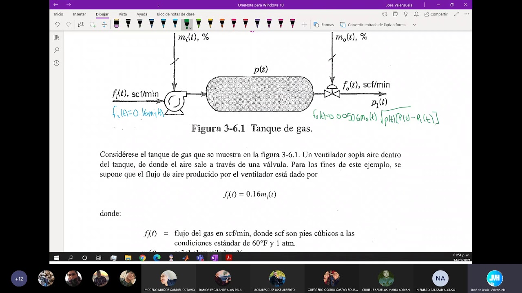Open the sidebar search icon
522x293 pixels.
coord(57,50)
